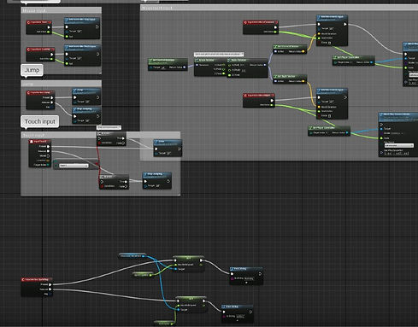
Task: Click the Location pin on InputTouch
Action: click(48, 161)
